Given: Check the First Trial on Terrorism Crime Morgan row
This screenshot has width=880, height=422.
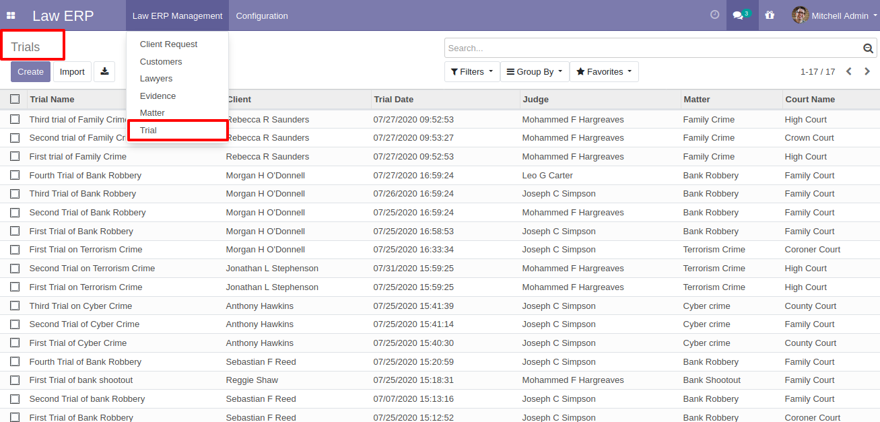Looking at the screenshot, I should tap(15, 250).
